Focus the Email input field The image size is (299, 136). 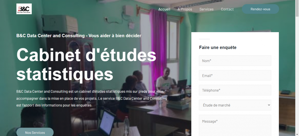click(x=235, y=75)
